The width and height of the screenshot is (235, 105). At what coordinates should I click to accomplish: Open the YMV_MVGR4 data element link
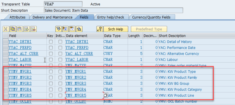tap(76, 89)
